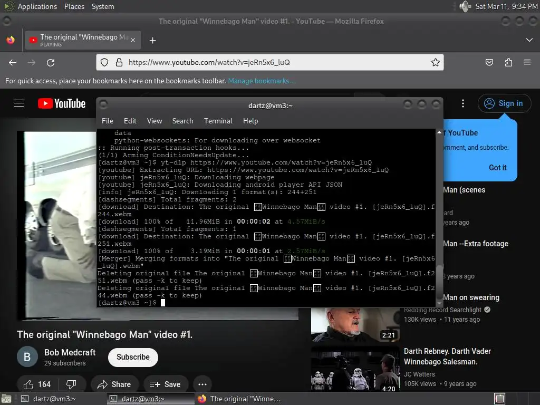Expand the list all tabs chevron
The width and height of the screenshot is (540, 405).
[x=529, y=40]
